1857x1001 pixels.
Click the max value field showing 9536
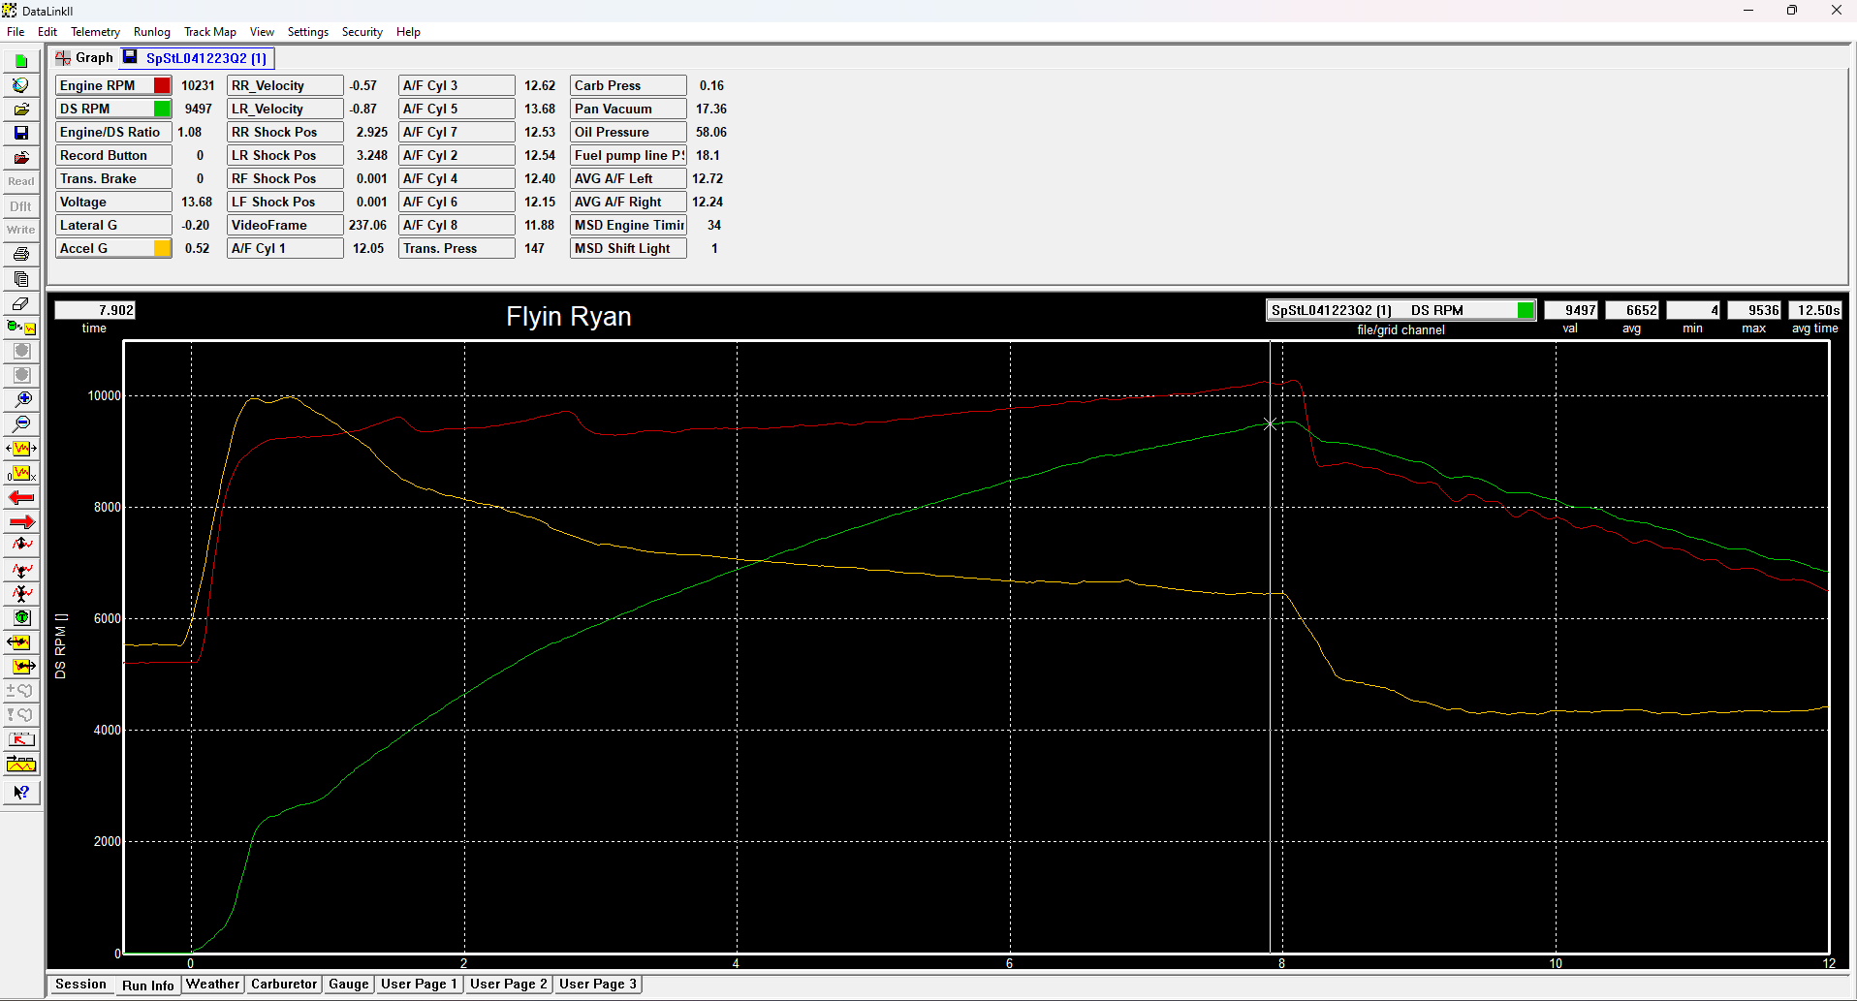1754,310
